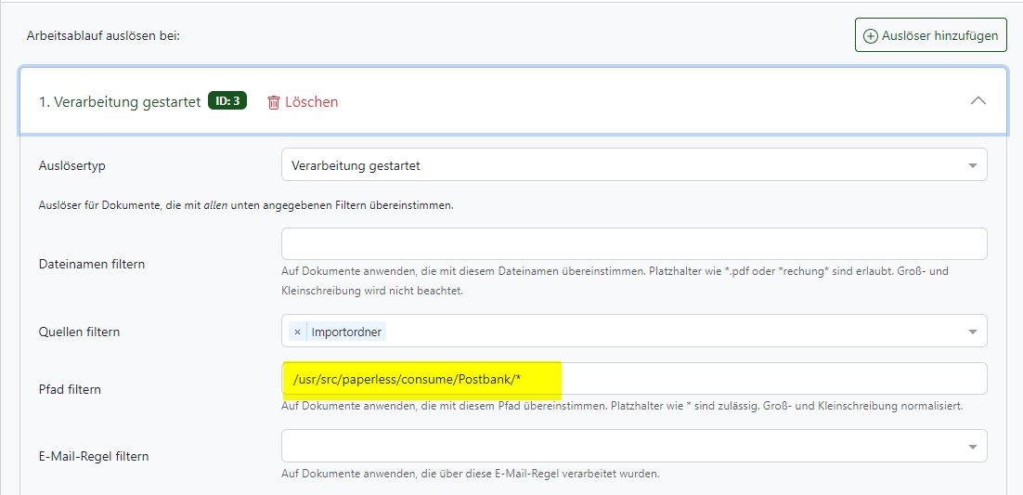
Task: Click the selected value 'Verarbeitung gestartet' in Auslösertyp
Action: point(356,165)
